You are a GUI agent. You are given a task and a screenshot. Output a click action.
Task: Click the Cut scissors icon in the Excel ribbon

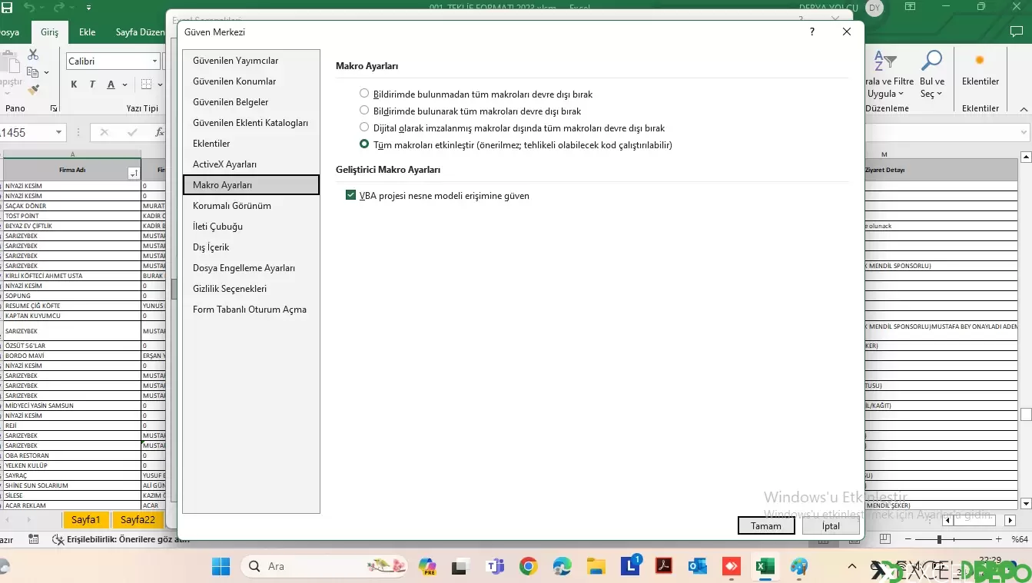pos(33,55)
